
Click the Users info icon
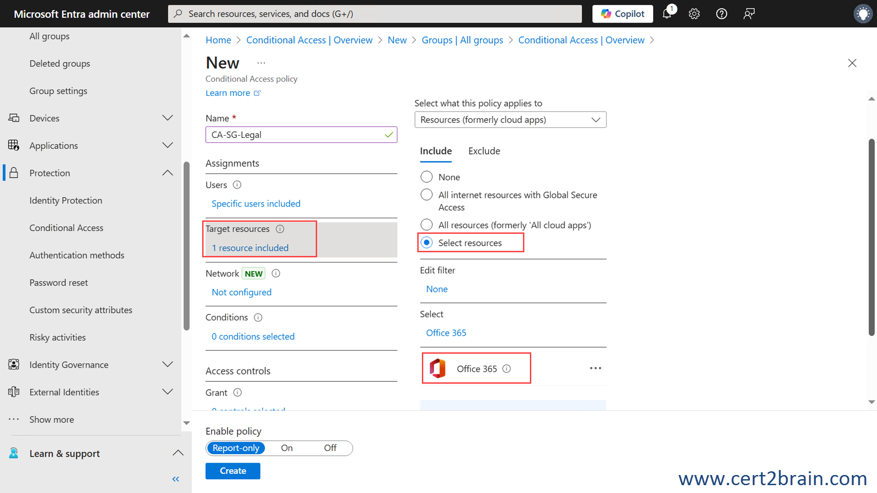coord(237,185)
